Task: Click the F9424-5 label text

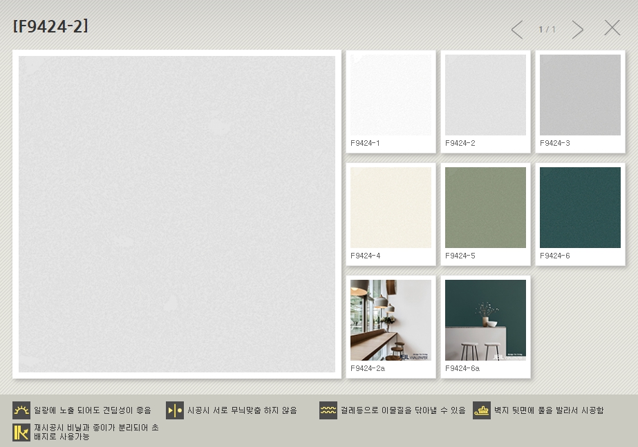Action: (x=460, y=256)
